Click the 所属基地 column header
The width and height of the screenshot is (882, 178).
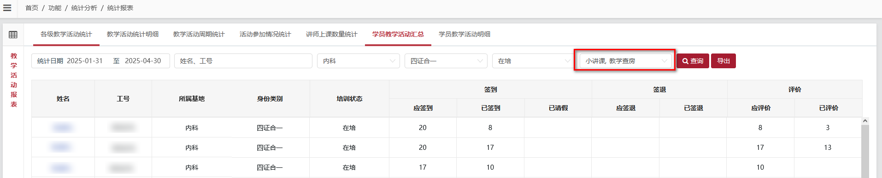[192, 99]
